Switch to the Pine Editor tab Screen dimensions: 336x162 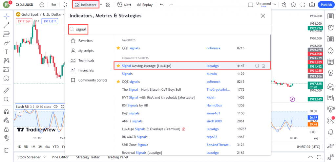coord(61,157)
